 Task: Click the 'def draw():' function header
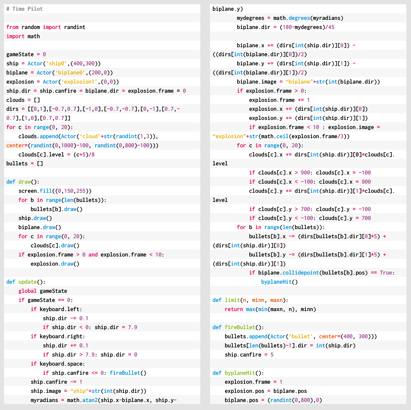(x=23, y=182)
